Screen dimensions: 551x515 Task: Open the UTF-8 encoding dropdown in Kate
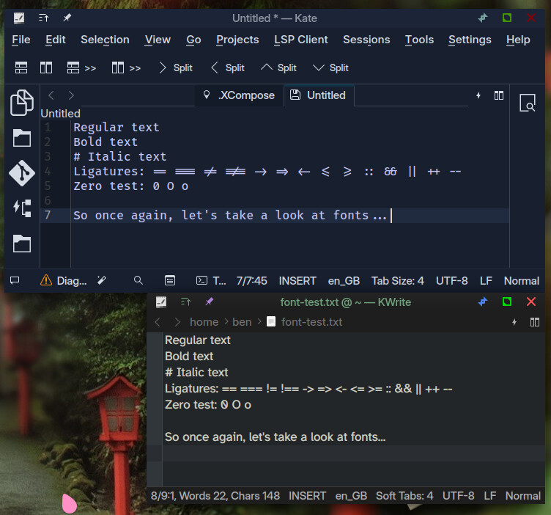[451, 280]
